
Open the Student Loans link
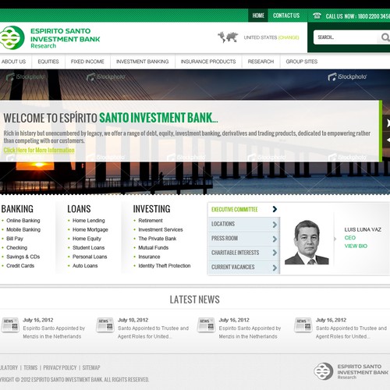point(88,247)
